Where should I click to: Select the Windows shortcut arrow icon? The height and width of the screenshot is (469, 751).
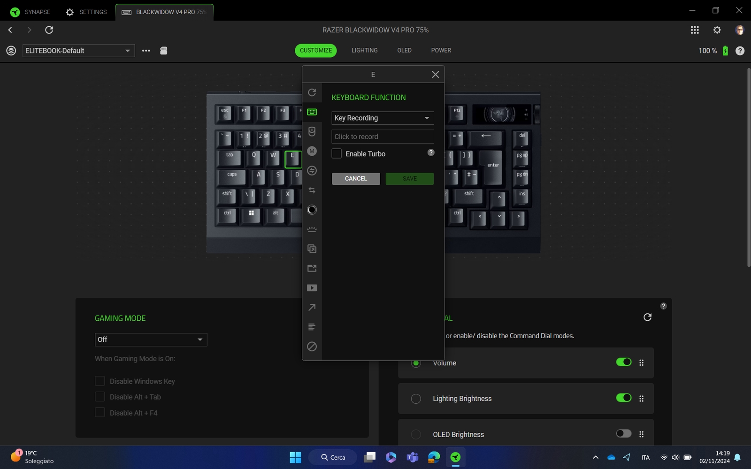point(312,307)
